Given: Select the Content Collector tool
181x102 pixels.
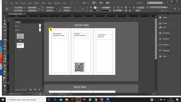Looking at the screenshot, I should point(5,30).
